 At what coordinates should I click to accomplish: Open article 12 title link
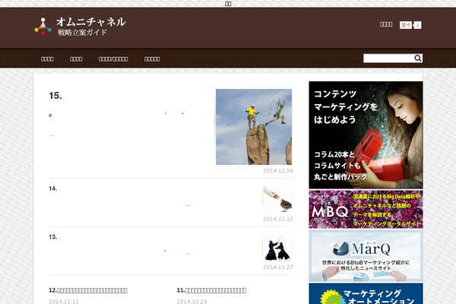click(88, 290)
